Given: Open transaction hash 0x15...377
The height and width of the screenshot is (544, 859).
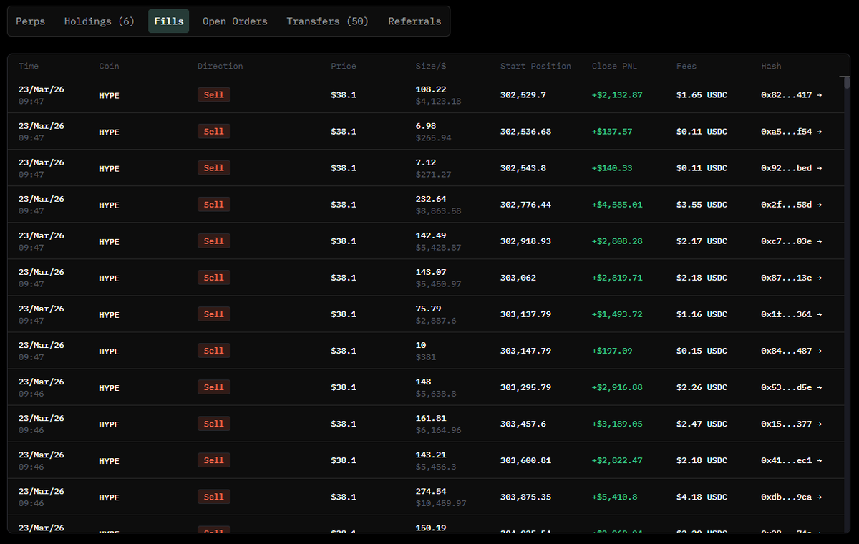Looking at the screenshot, I should click(791, 424).
